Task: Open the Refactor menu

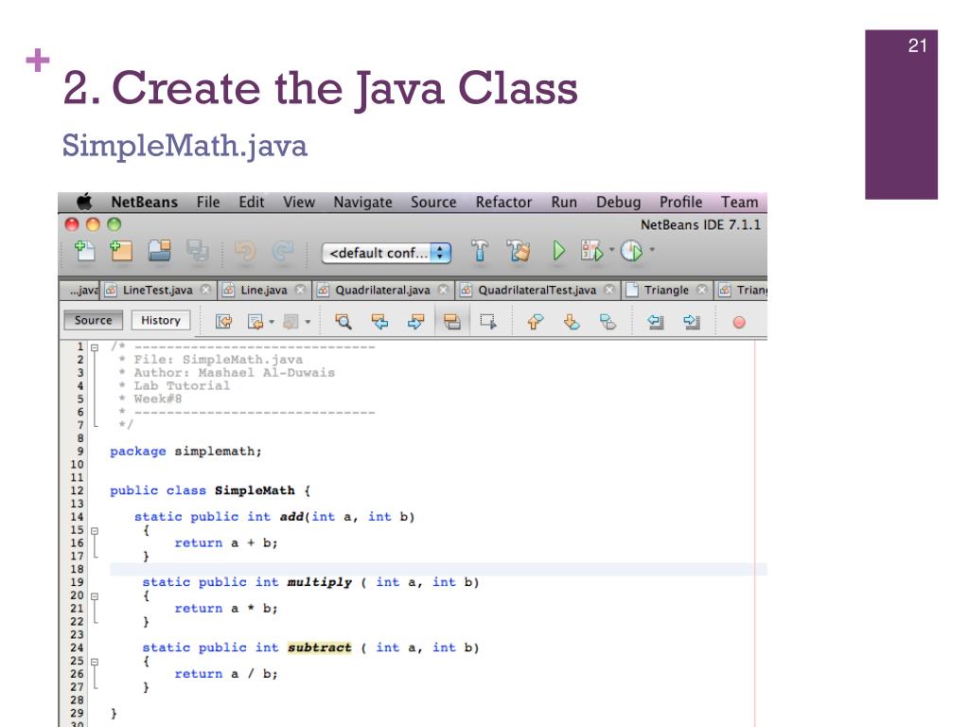Action: (x=503, y=203)
